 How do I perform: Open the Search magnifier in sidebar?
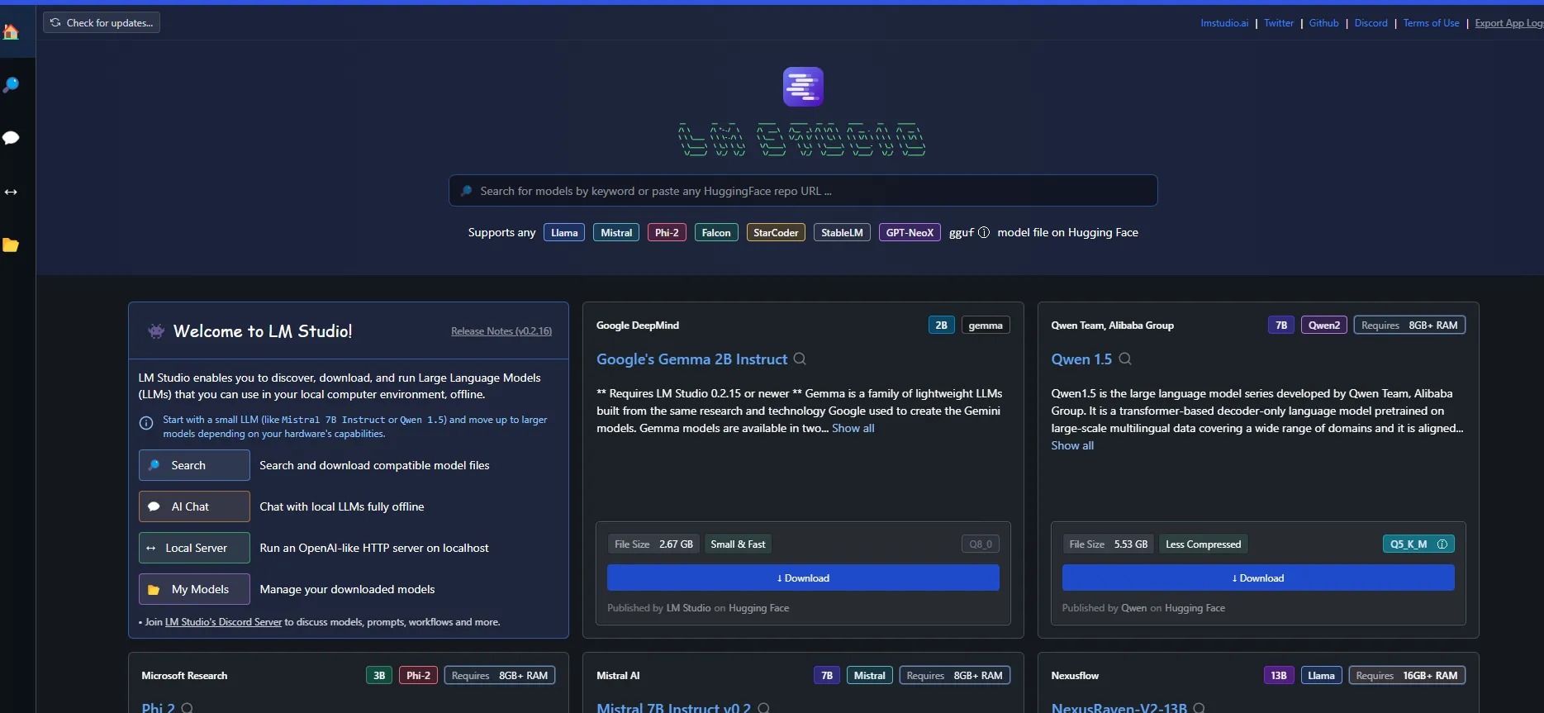[11, 84]
